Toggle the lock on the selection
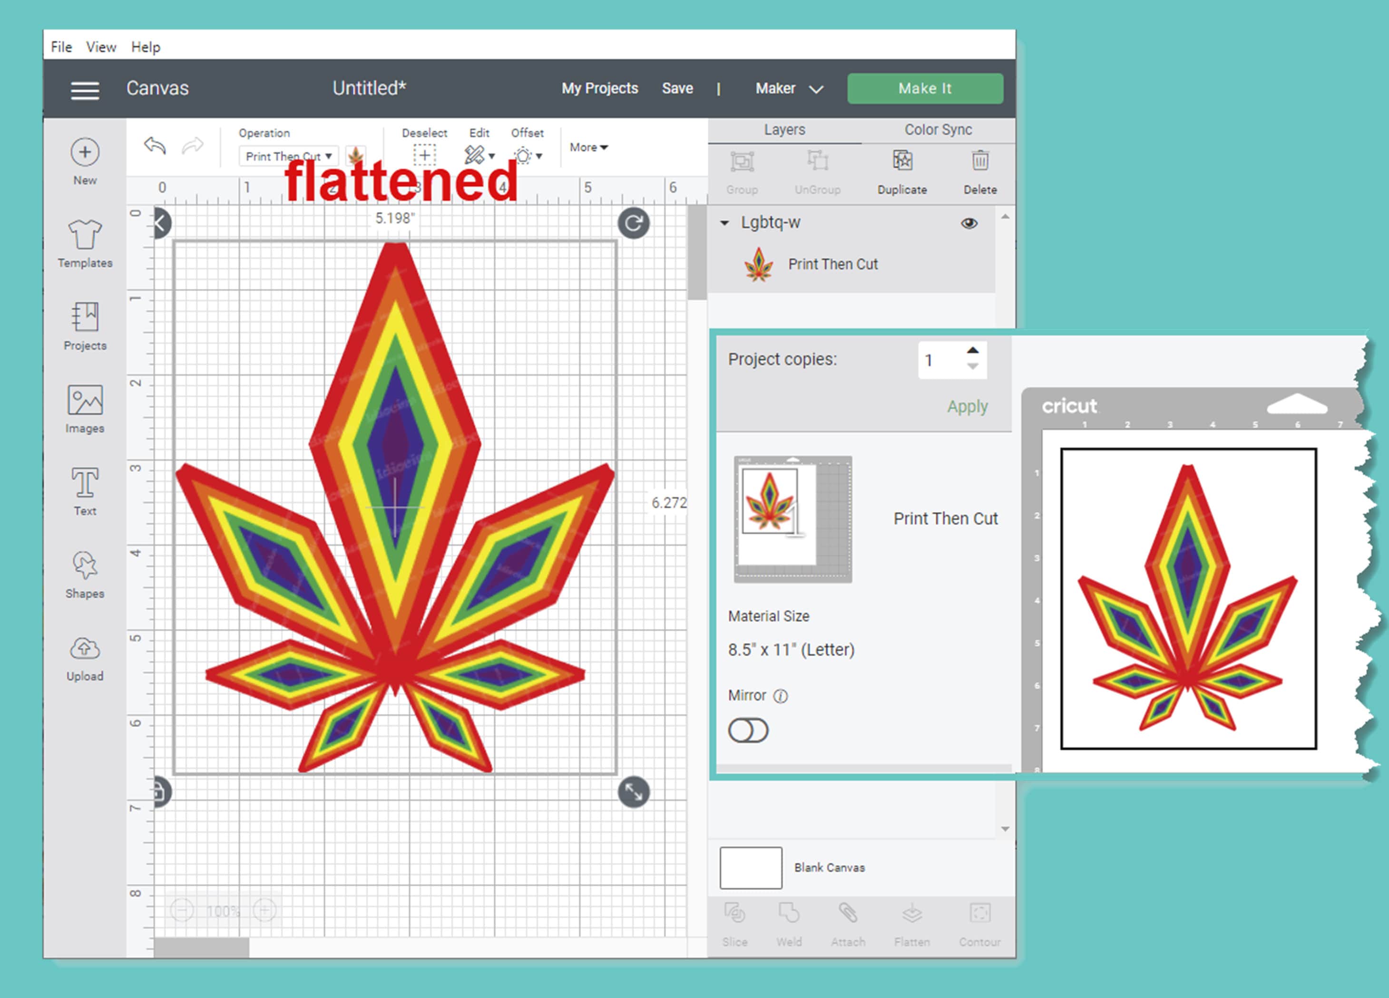Screen dimensions: 1389x998 161,792
